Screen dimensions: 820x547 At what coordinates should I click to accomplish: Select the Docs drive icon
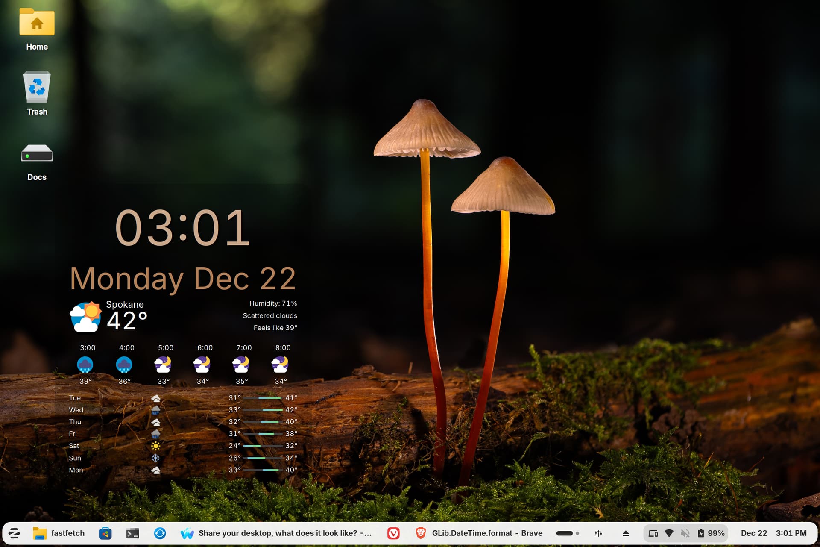point(37,160)
